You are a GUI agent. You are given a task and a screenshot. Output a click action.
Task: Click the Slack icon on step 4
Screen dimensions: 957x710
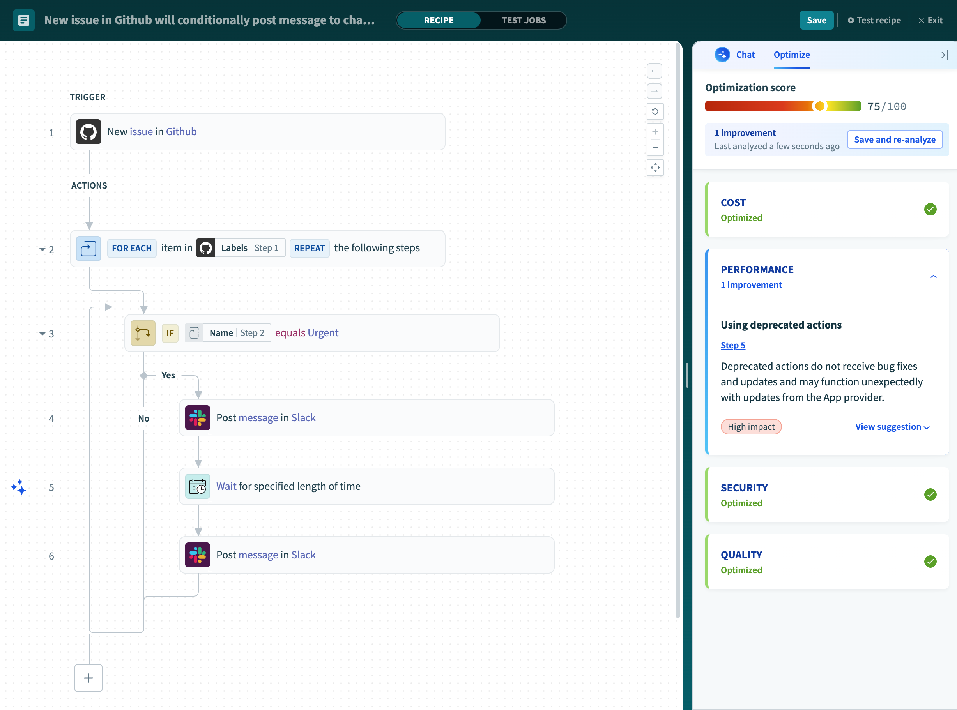pyautogui.click(x=197, y=417)
